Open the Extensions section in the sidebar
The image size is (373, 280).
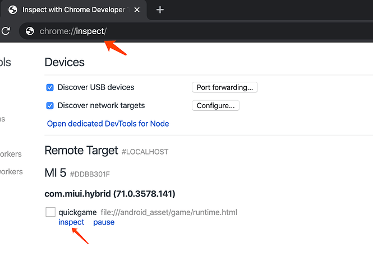pos(3,119)
